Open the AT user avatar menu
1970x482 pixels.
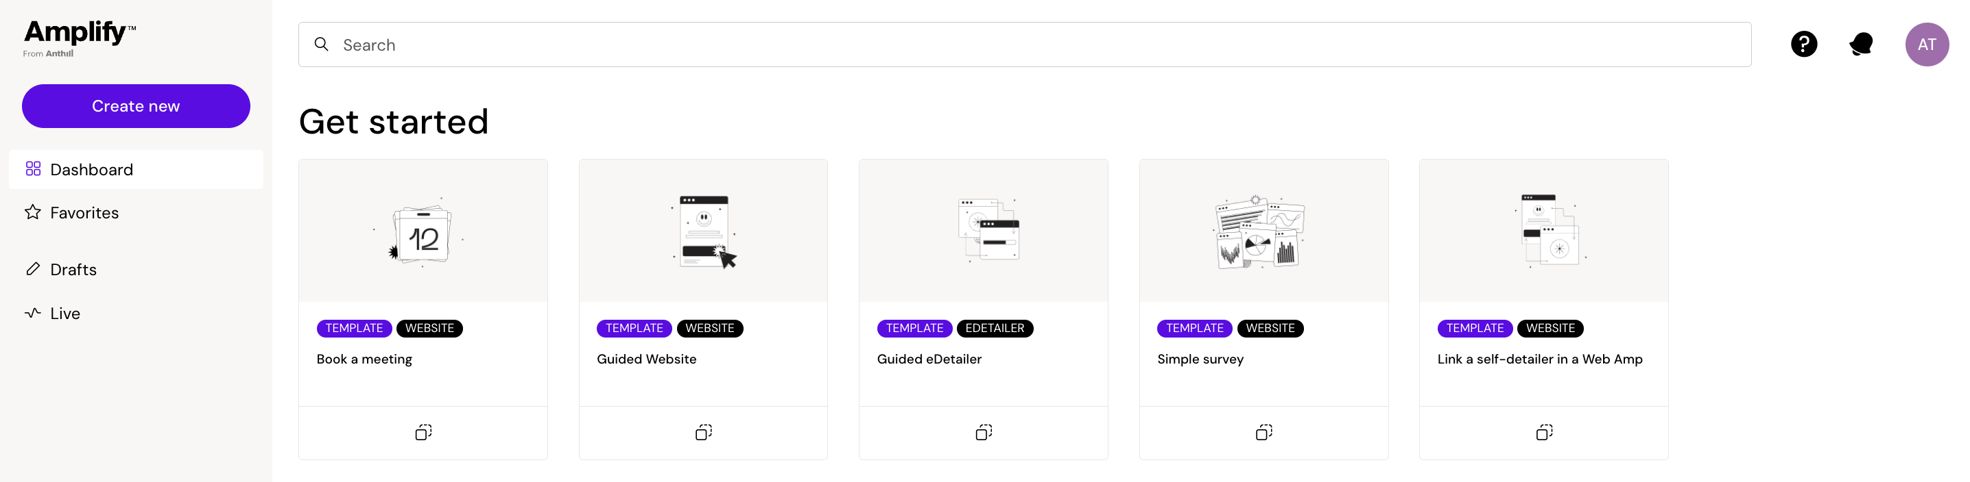click(x=1925, y=45)
